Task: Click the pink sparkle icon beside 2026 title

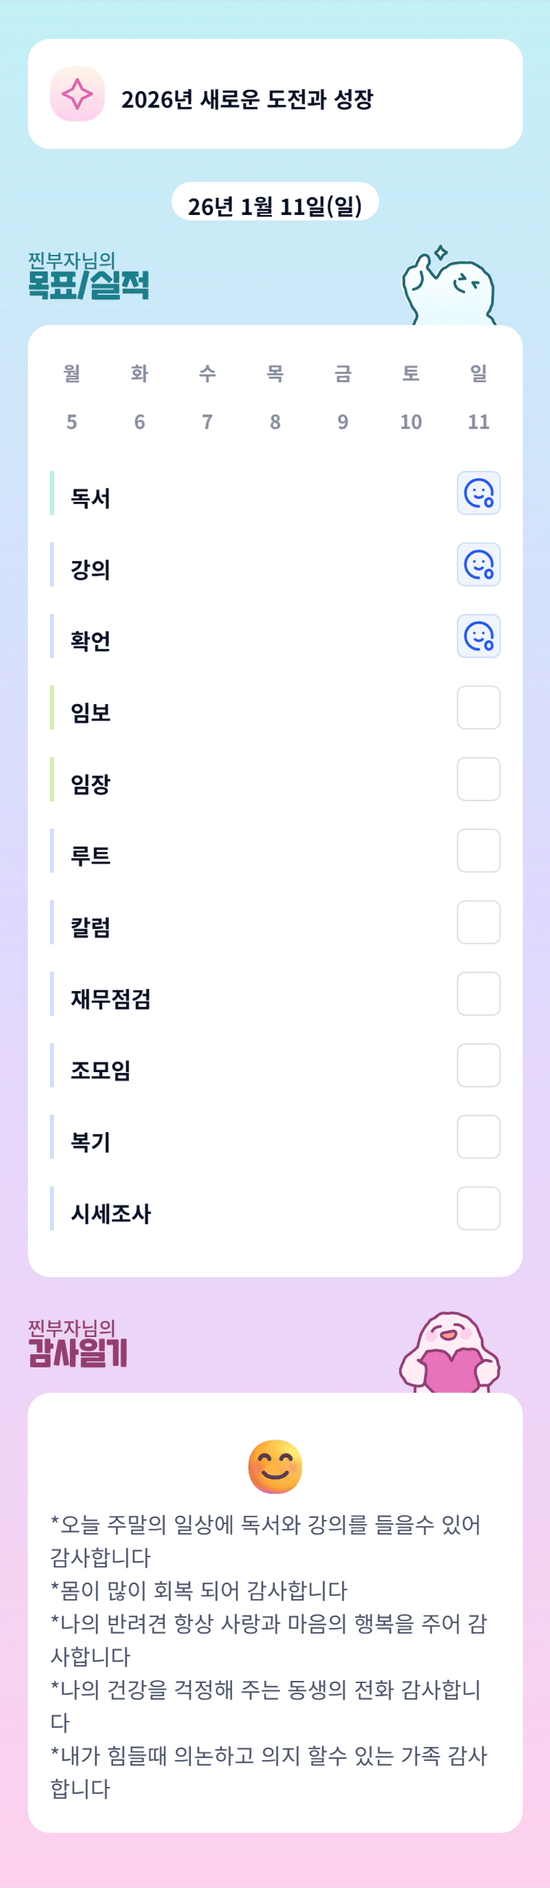Action: (77, 94)
